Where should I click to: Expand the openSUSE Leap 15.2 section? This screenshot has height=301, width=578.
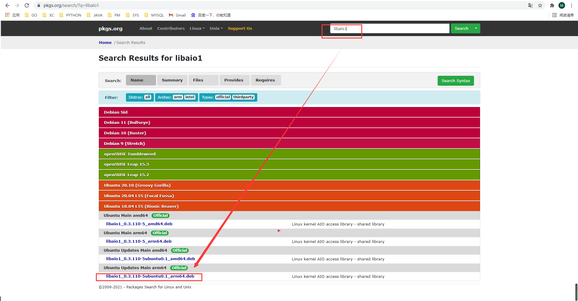[x=289, y=175]
